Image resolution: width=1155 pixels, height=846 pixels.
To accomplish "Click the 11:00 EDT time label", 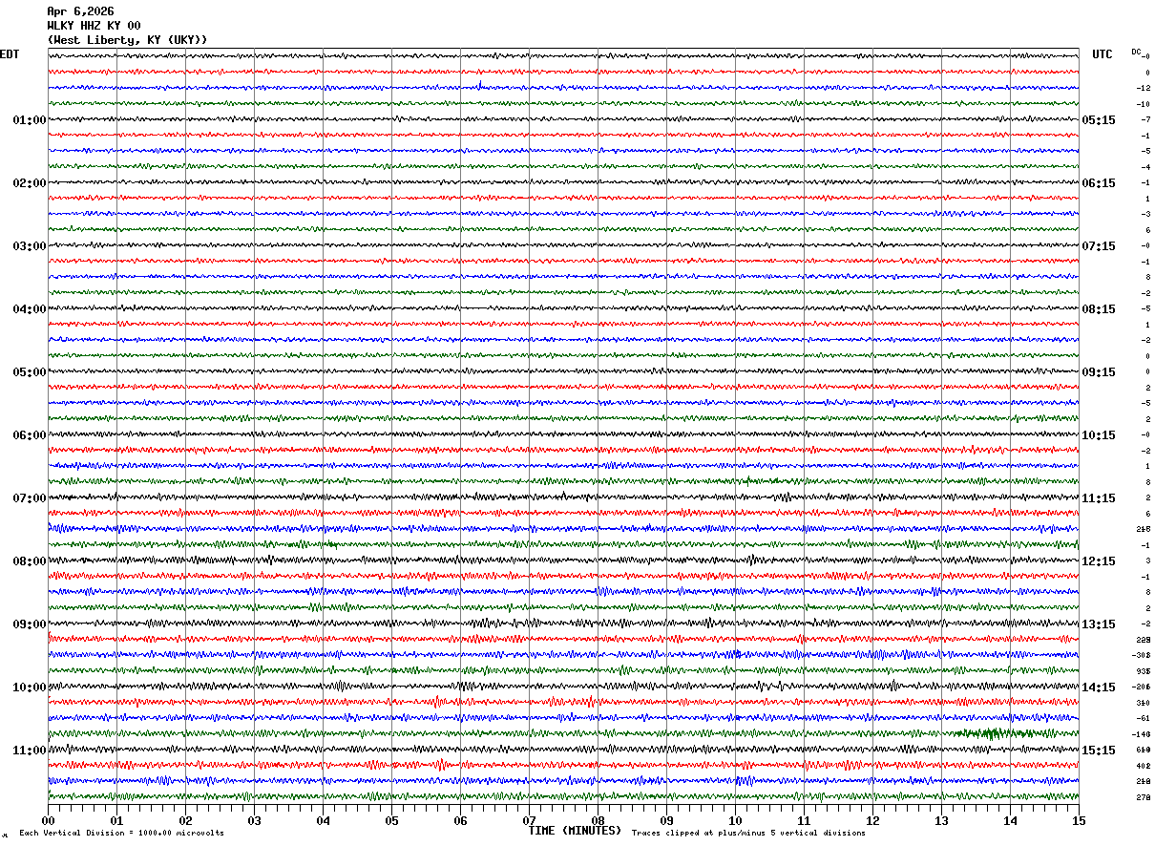I will [x=29, y=751].
